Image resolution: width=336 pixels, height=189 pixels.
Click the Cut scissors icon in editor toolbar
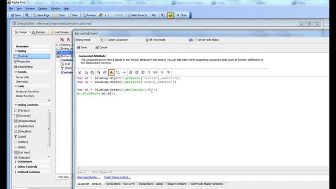click(x=79, y=72)
